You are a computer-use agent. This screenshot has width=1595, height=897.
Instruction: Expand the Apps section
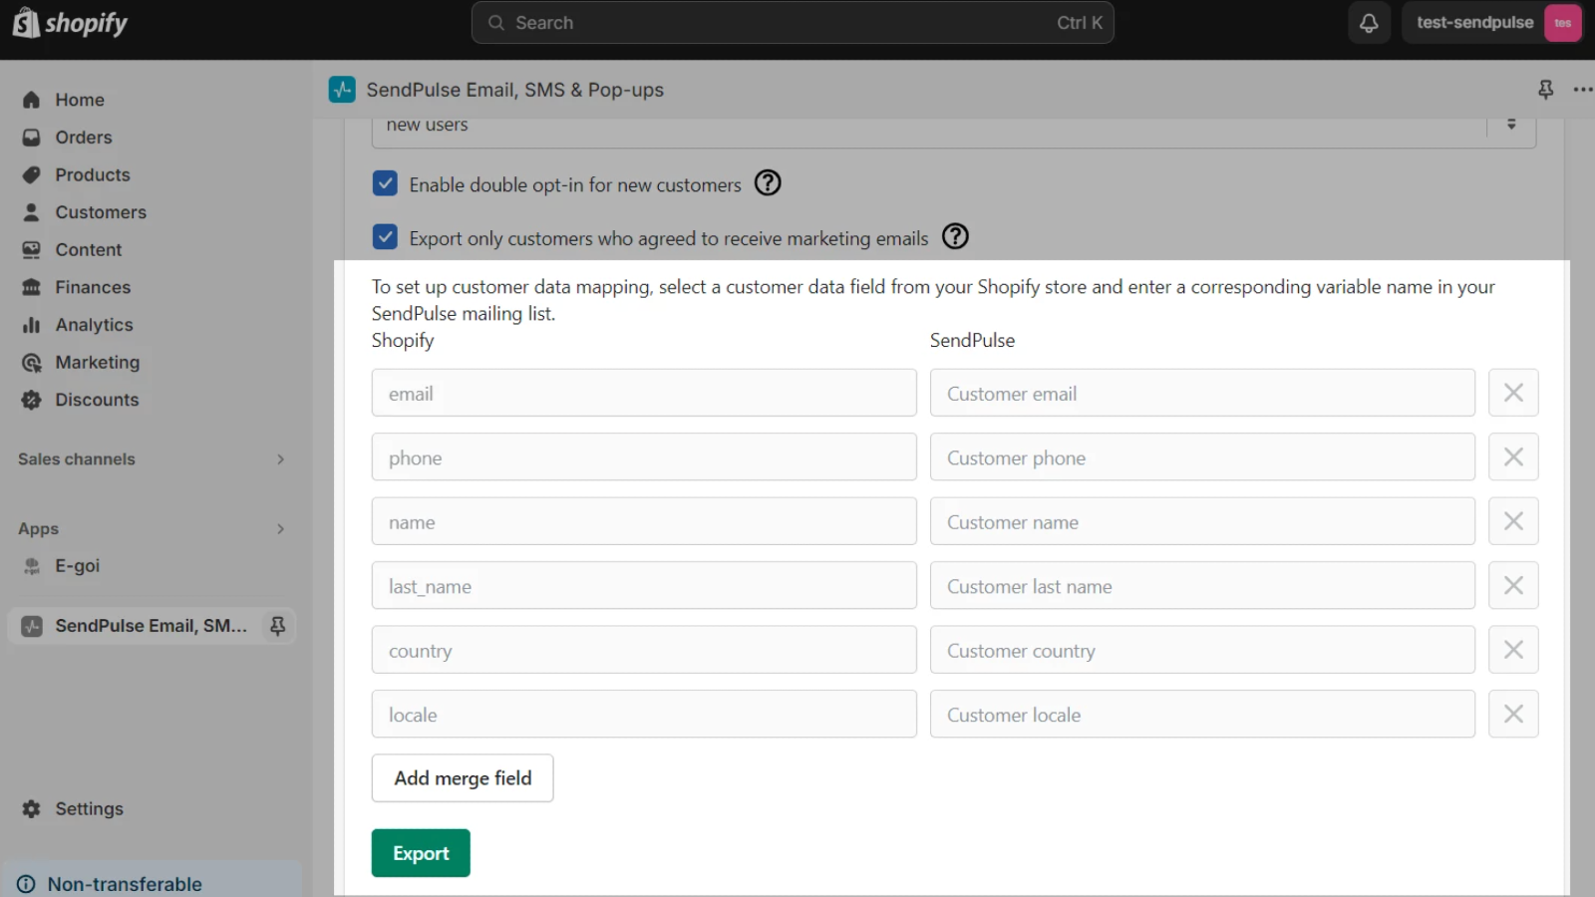coord(280,529)
